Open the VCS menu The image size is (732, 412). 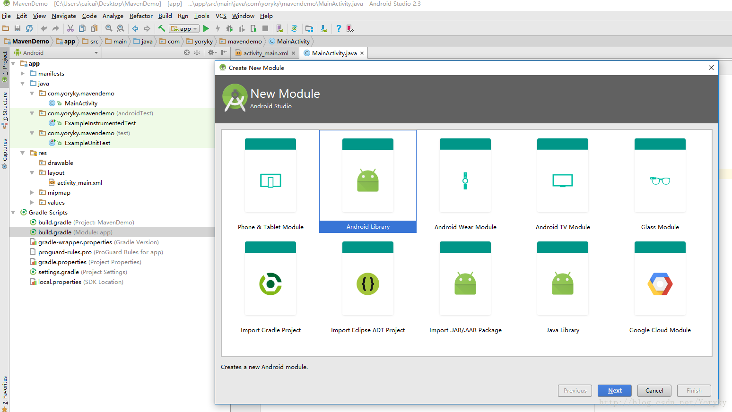pyautogui.click(x=221, y=16)
